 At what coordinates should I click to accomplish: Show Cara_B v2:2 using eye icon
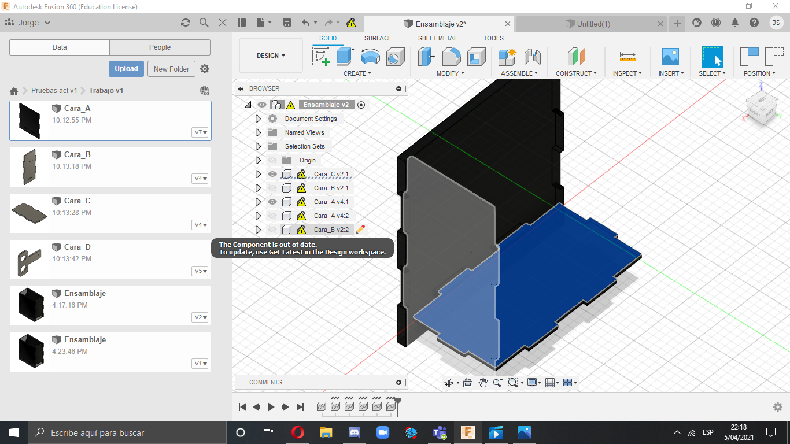pyautogui.click(x=272, y=230)
